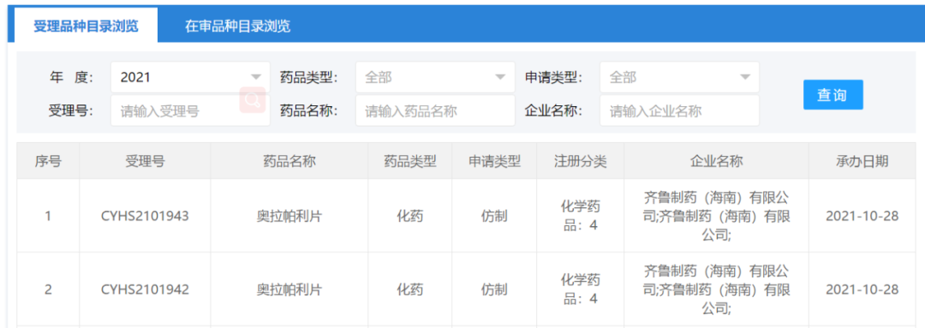
Task: Focus the 企业名称 input field
Action: point(679,111)
